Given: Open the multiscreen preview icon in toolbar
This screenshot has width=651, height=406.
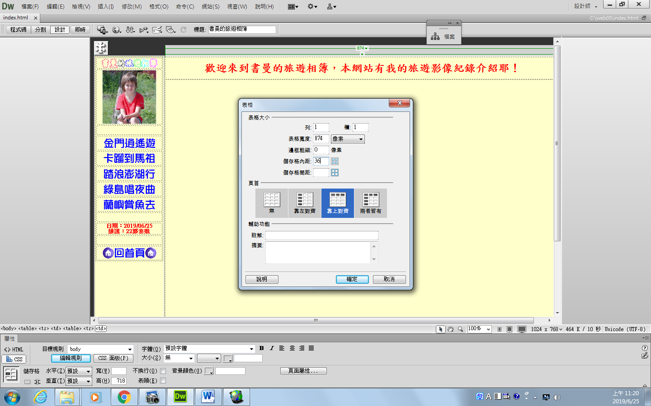Looking at the screenshot, I should coord(102,30).
